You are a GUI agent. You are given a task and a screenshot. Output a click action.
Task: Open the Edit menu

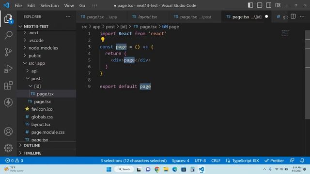click(31, 5)
